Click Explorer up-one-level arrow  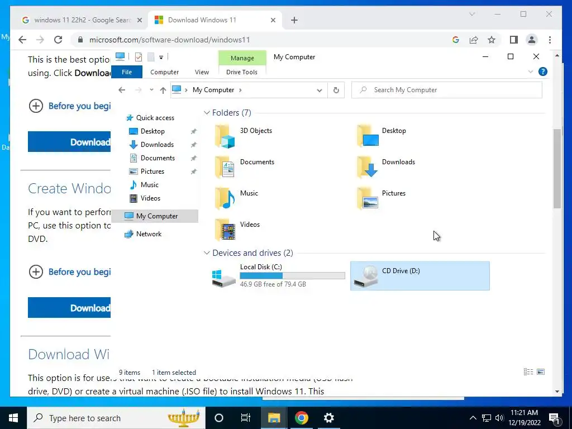point(163,90)
